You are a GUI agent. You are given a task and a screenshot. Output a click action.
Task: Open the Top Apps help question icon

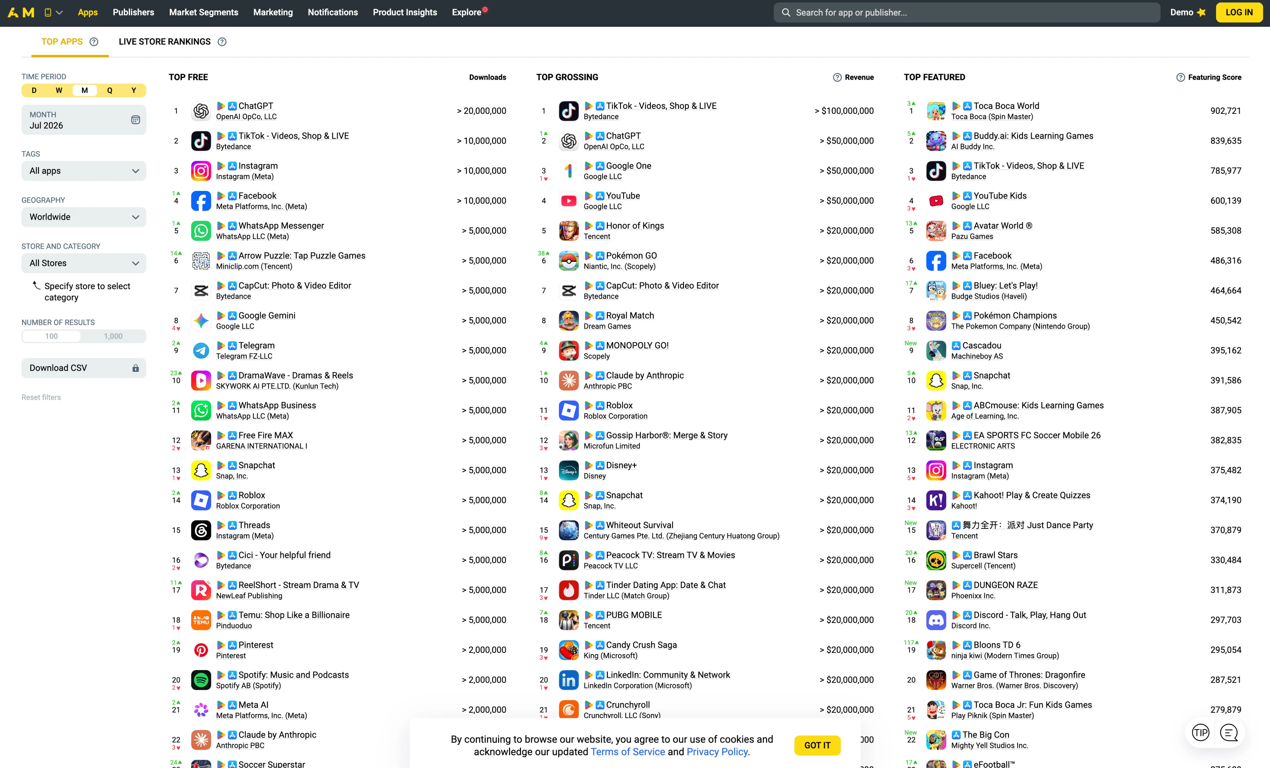point(94,42)
